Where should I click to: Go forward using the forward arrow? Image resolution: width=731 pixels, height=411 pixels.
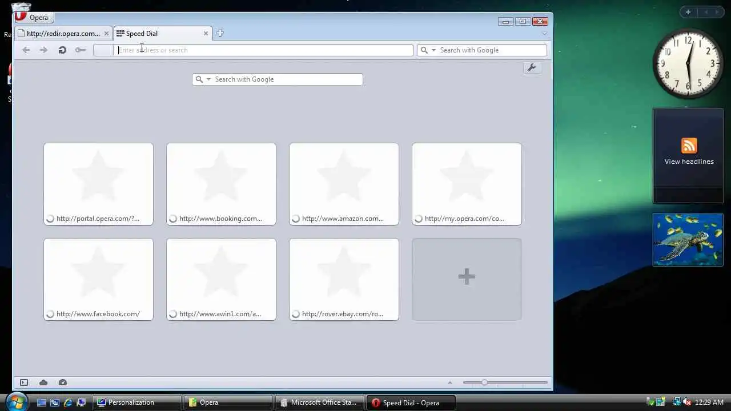43,50
